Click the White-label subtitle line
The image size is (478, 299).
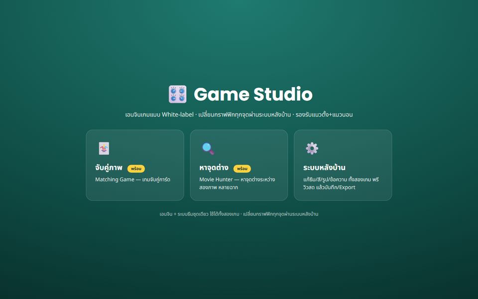tap(239, 115)
